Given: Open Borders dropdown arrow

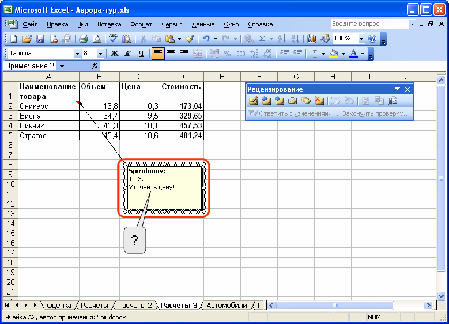Looking at the screenshot, I should coord(323,54).
